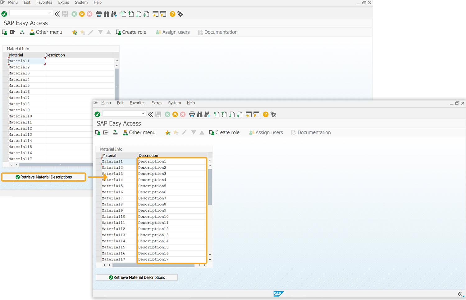Click Documentation button in front window
The height and width of the screenshot is (300, 466).
(x=311, y=133)
